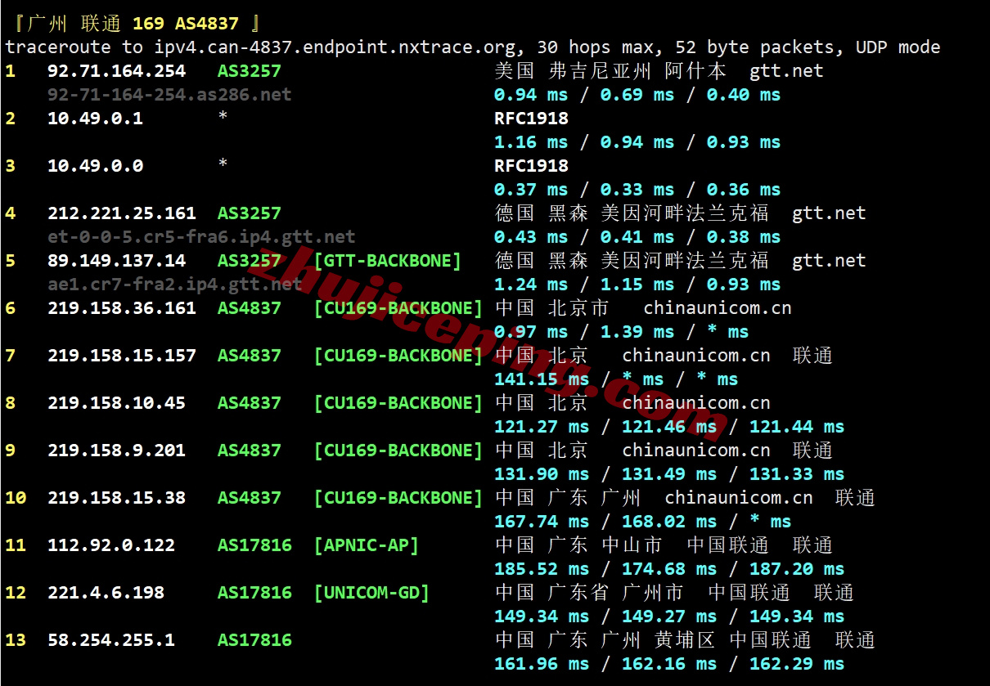Click hop 7 IP address 219.158.15.157
Screen dimensions: 990x686
pos(122,356)
